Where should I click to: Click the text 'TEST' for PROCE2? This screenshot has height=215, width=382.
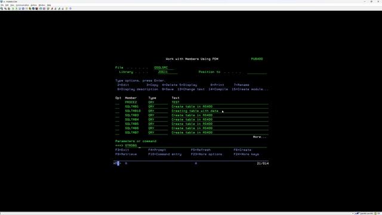click(175, 102)
